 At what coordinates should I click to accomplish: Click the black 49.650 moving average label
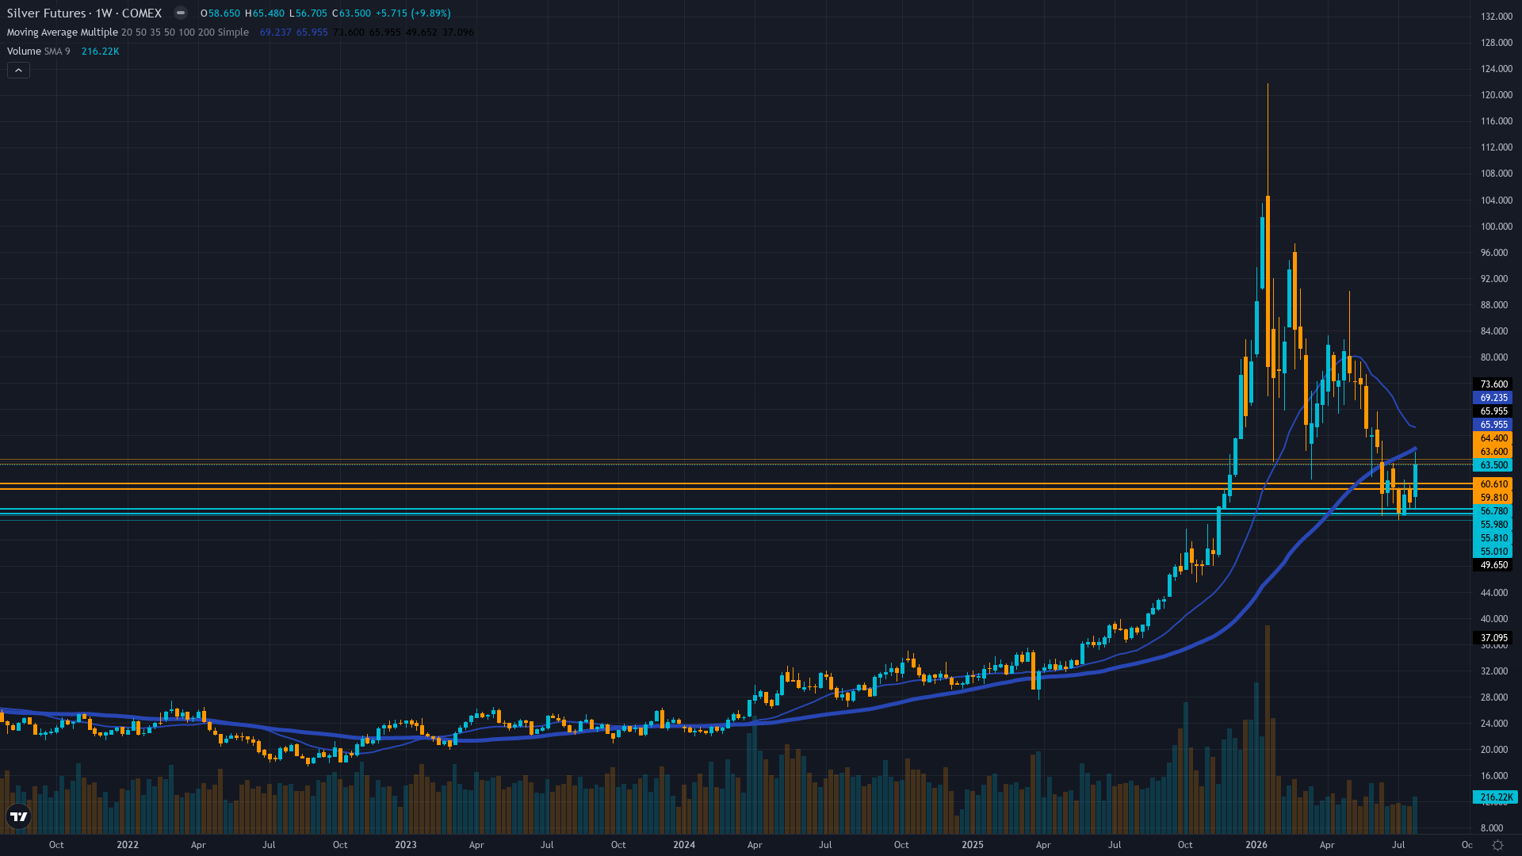click(x=1493, y=565)
